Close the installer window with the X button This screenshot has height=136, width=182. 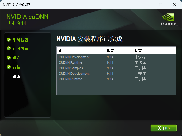coord(175,5)
